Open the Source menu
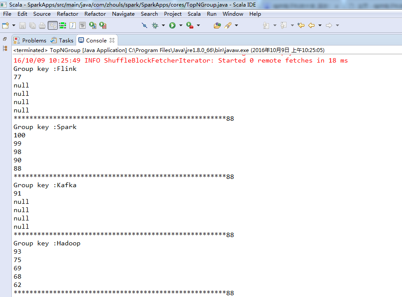The height and width of the screenshot is (297, 402). click(x=42, y=14)
